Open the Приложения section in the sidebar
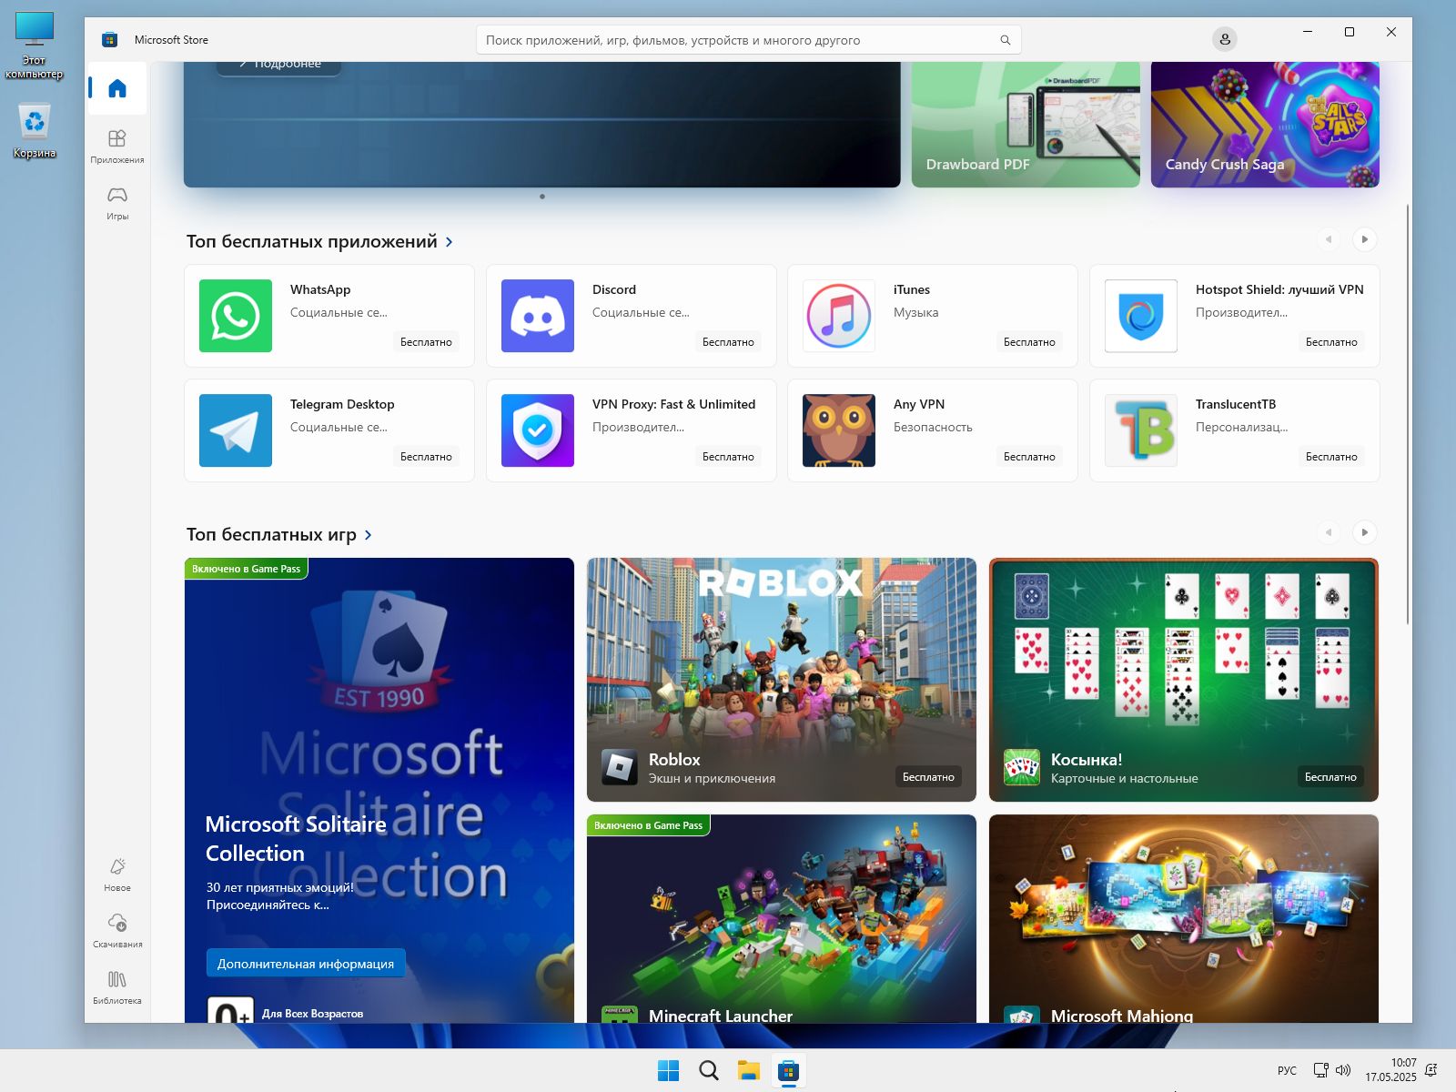 (x=117, y=146)
